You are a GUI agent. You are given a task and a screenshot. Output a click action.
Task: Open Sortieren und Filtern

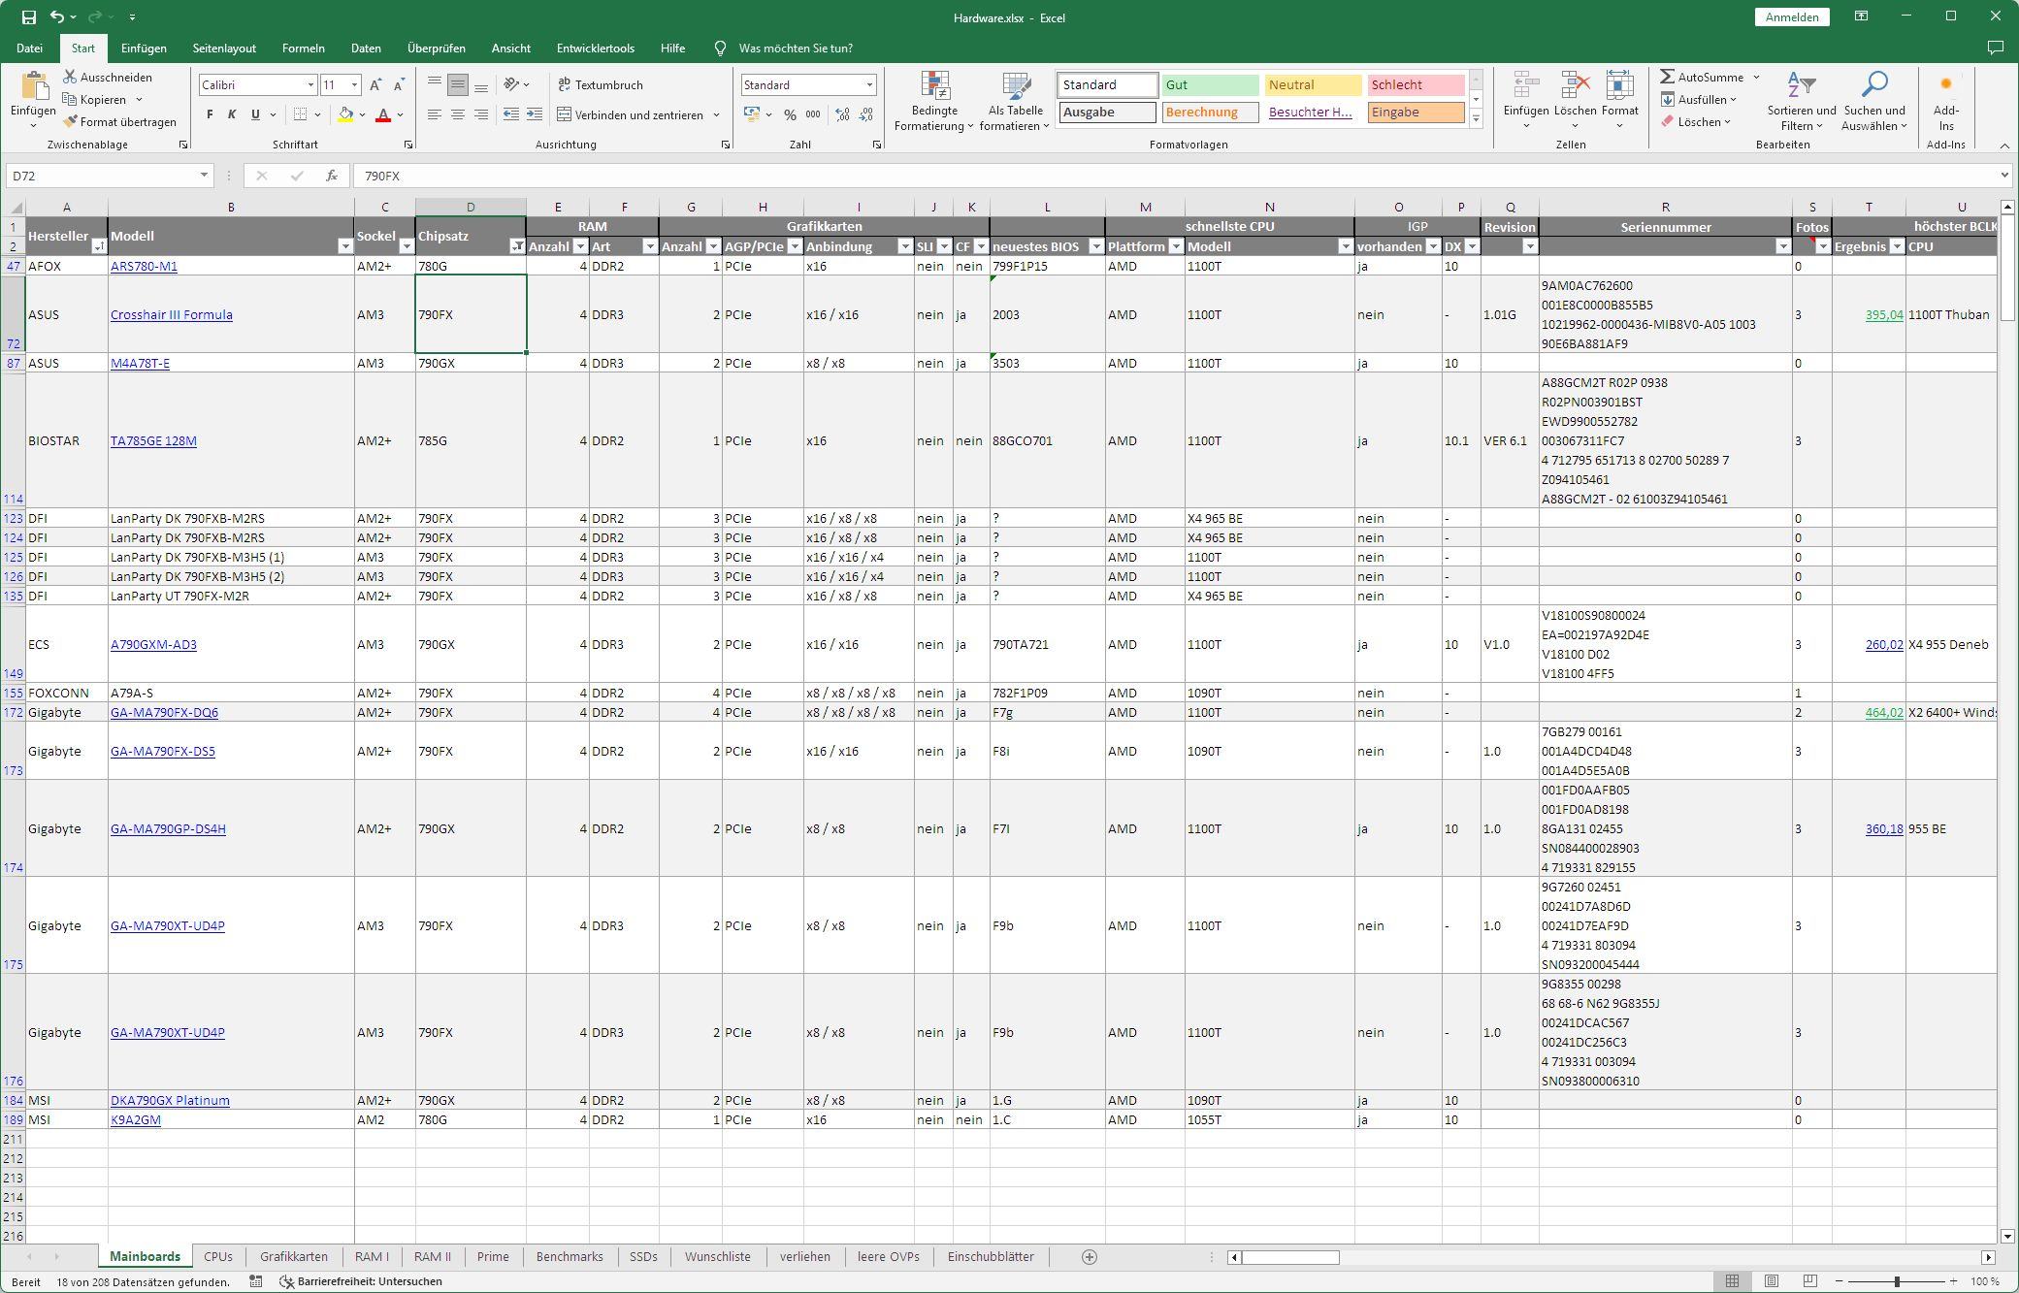pos(1802,101)
